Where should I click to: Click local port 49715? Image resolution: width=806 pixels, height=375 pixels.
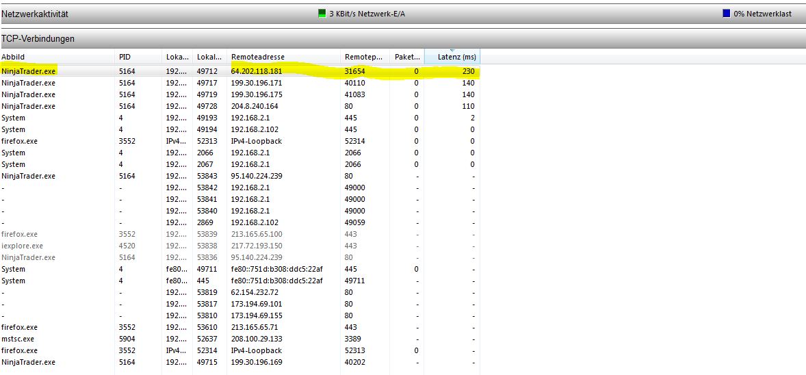[207, 362]
